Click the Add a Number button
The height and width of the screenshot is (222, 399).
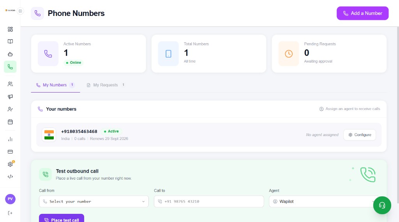362,13
